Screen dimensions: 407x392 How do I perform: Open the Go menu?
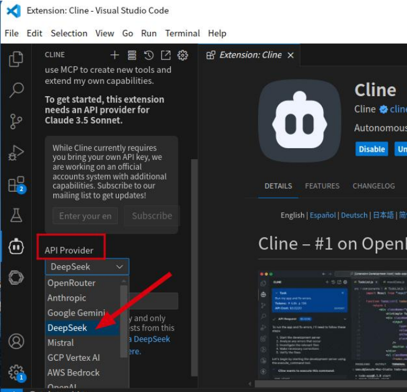click(127, 33)
